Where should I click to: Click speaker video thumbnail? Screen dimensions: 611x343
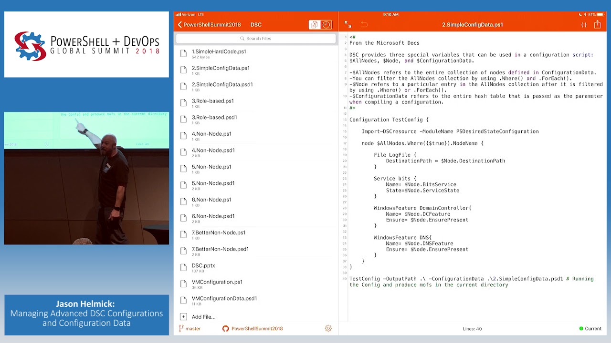(86, 178)
